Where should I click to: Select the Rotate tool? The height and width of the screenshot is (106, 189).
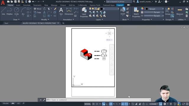click(x=45, y=9)
